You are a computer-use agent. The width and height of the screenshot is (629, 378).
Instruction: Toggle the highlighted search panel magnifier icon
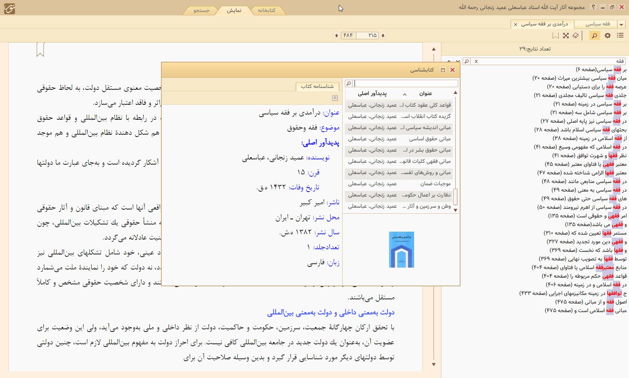594,36
